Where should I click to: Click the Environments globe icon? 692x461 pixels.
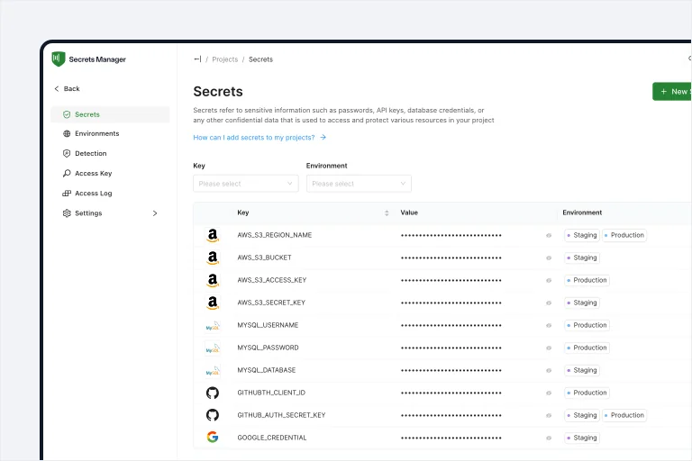67,133
